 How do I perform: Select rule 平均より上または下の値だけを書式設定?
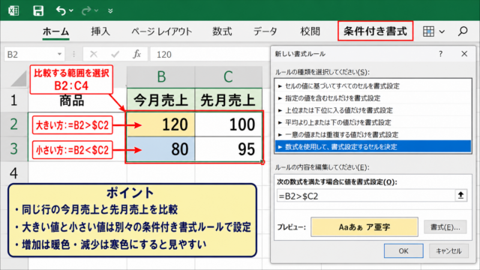(x=373, y=122)
